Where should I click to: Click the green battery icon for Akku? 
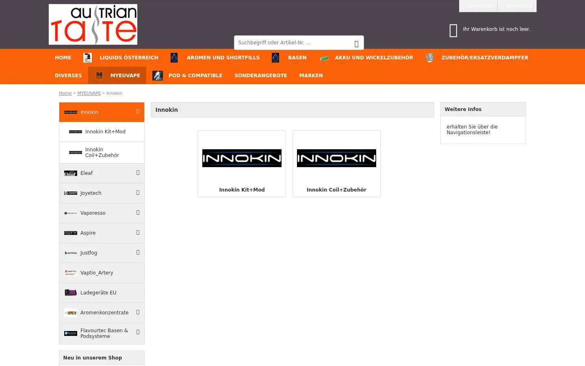click(x=324, y=58)
